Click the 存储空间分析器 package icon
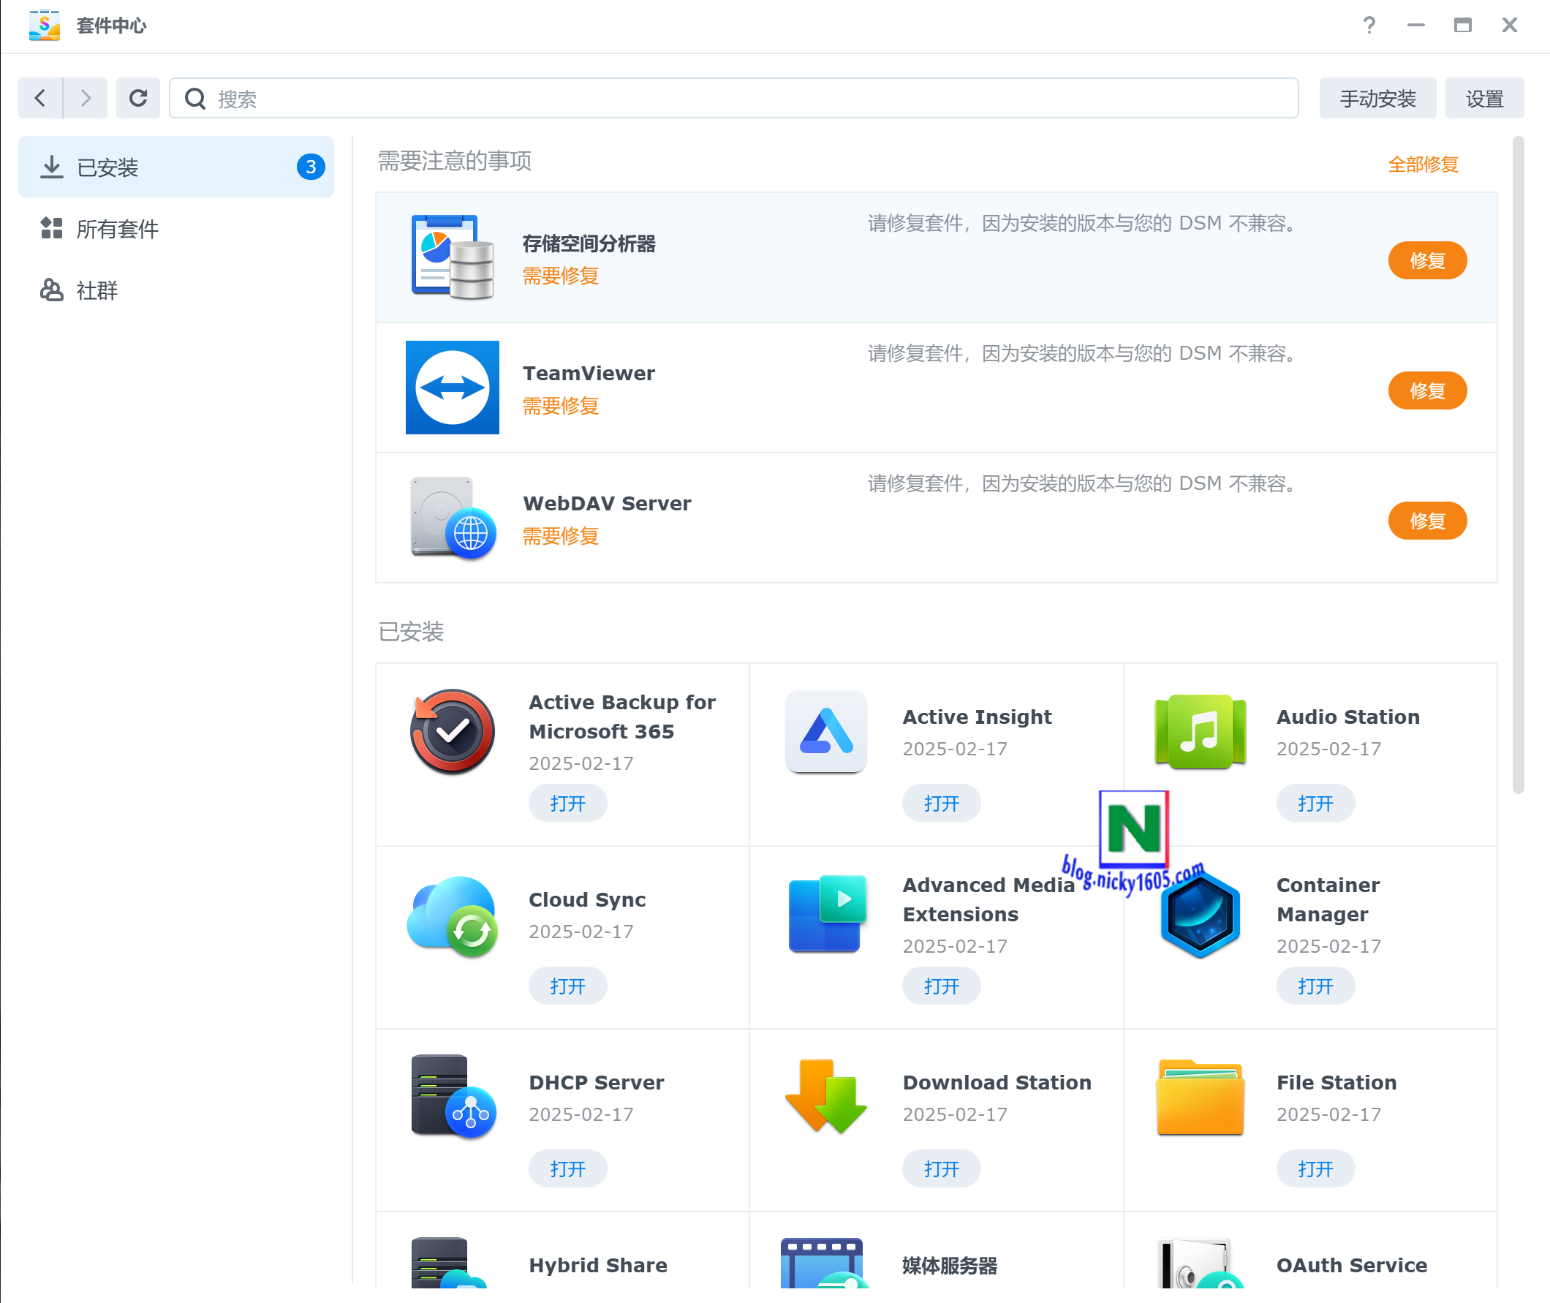Image resolution: width=1550 pixels, height=1303 pixels. point(452,257)
